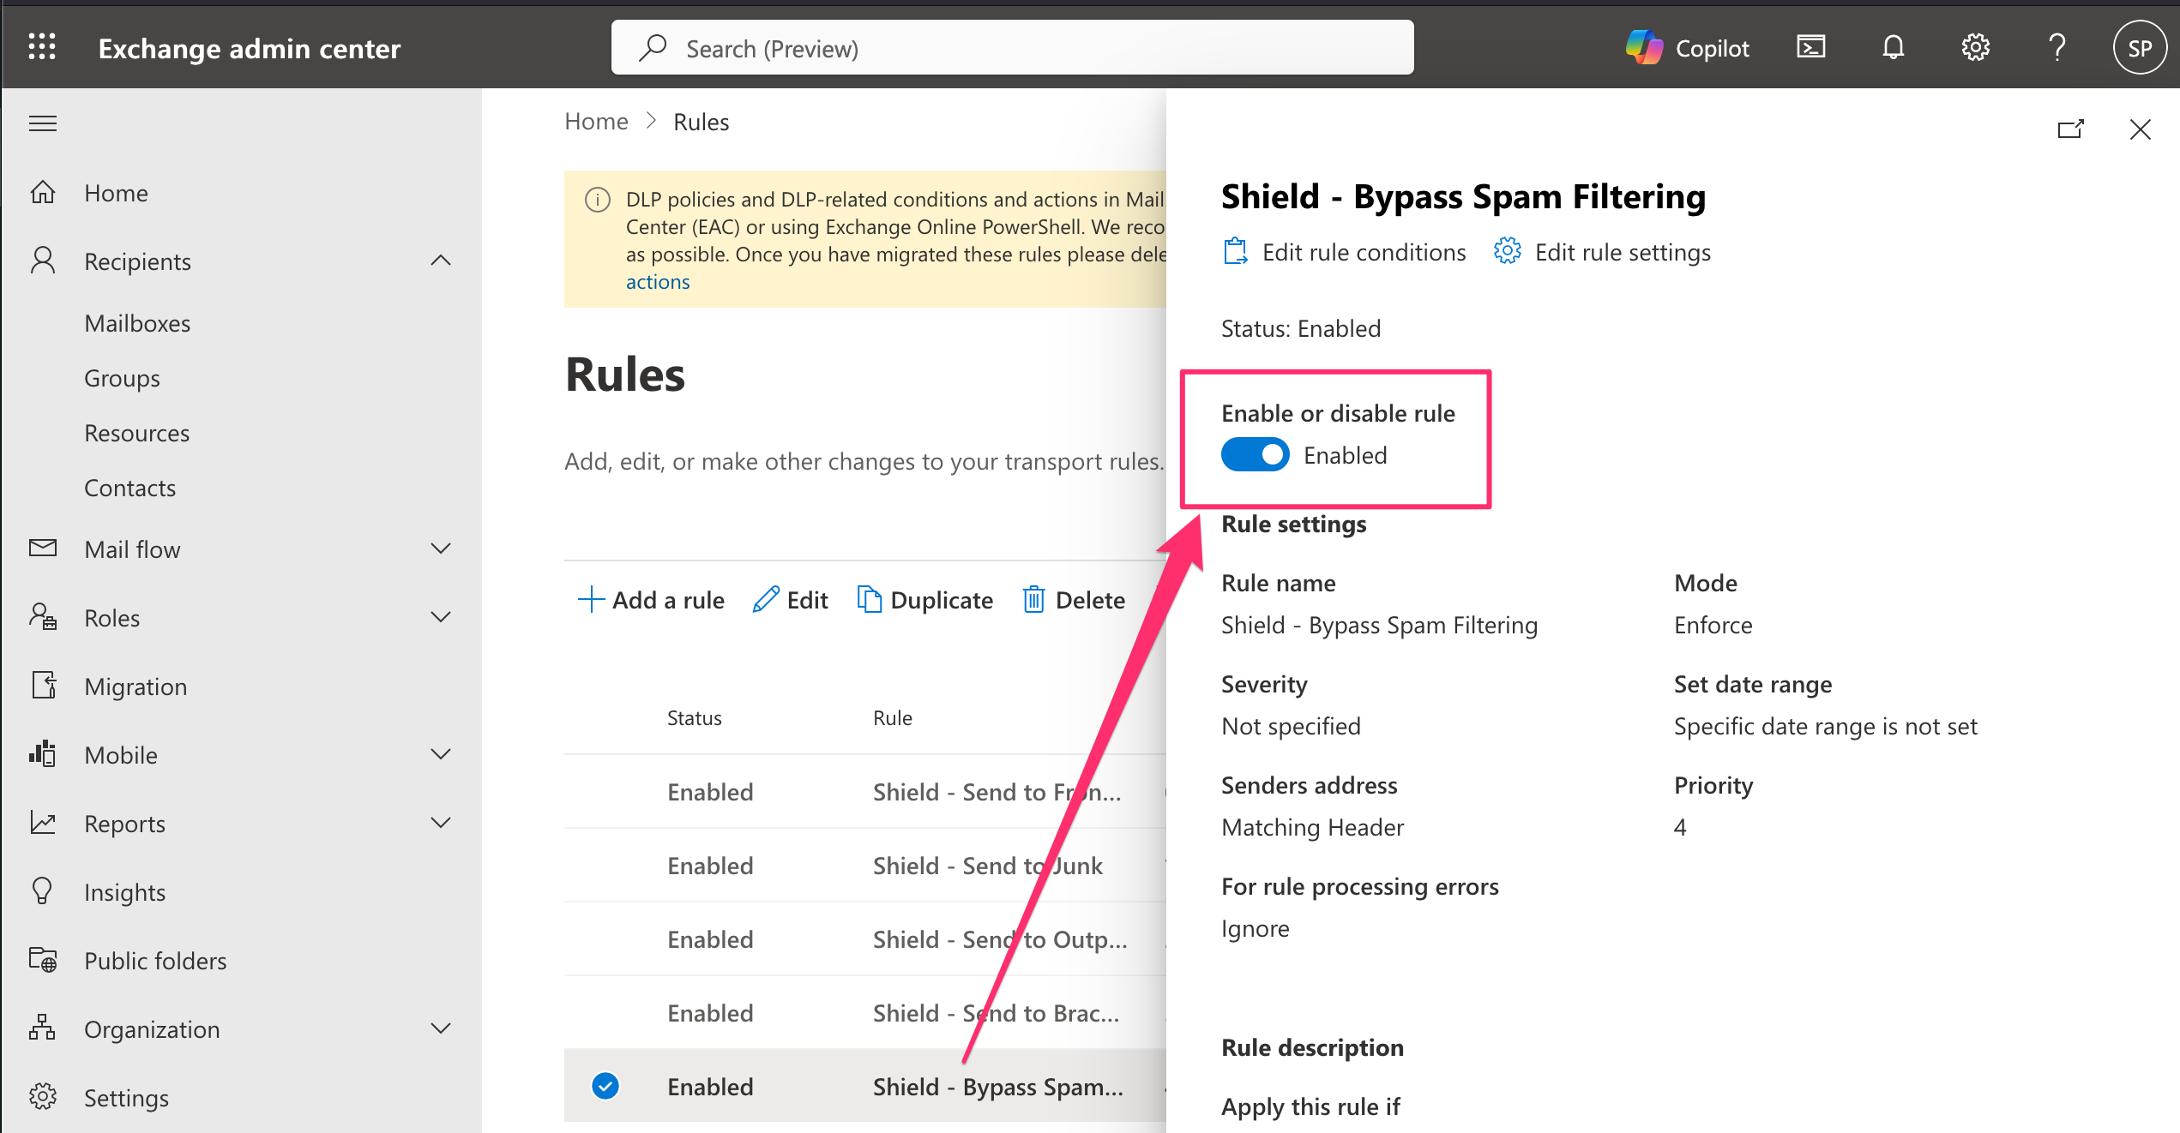Expand the Roles section
Viewport: 2180px width, 1133px height.
click(x=441, y=617)
